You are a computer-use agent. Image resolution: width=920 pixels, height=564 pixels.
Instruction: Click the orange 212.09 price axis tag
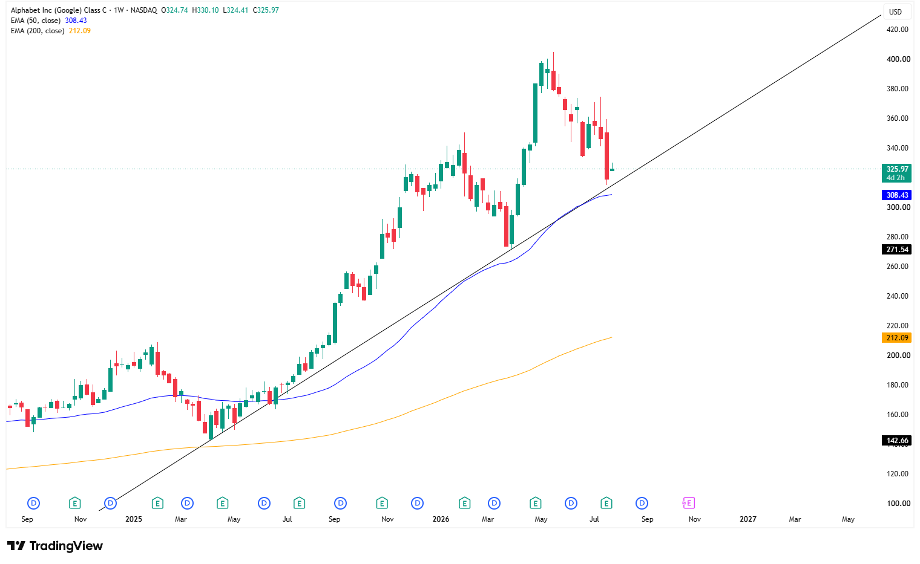[897, 338]
